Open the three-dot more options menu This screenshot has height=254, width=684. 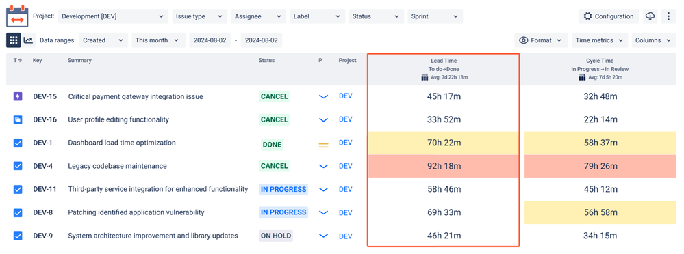pos(669,16)
